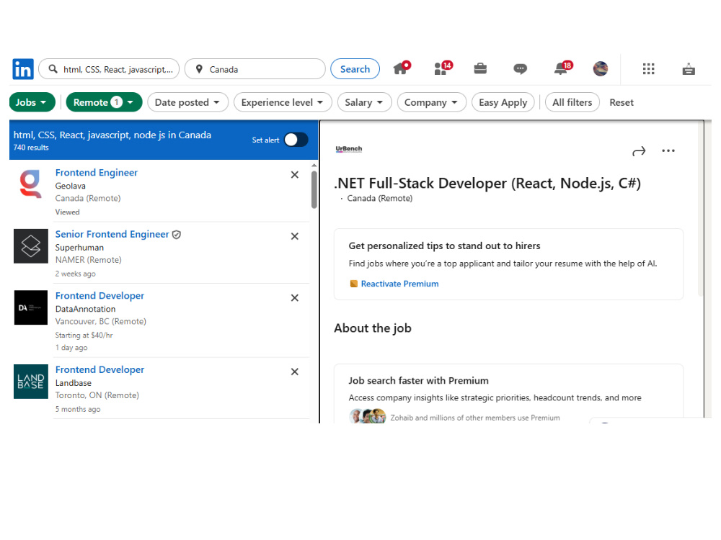
Task: Open more options for the job posting
Action: tap(668, 150)
